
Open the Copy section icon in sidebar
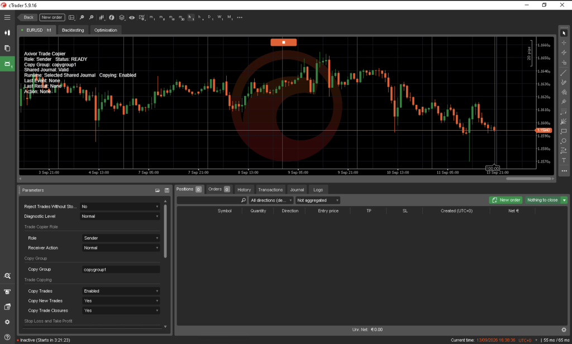coord(7,48)
